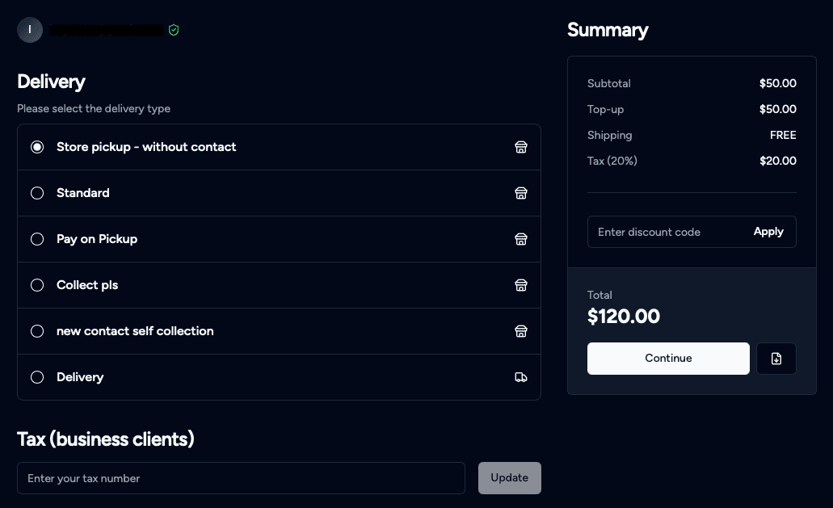Click the invoice download icon beside Continue
The width and height of the screenshot is (833, 508).
click(776, 359)
